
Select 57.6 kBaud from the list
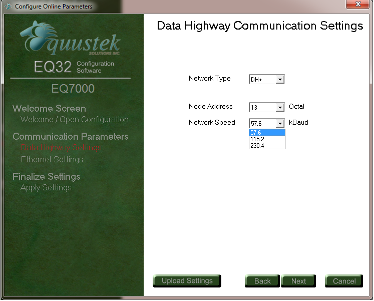[x=266, y=132]
